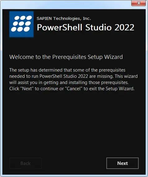Screen dimensions: 148x177
Task: Click the empty title bar of the dialog
Action: pyautogui.click(x=66, y=5)
